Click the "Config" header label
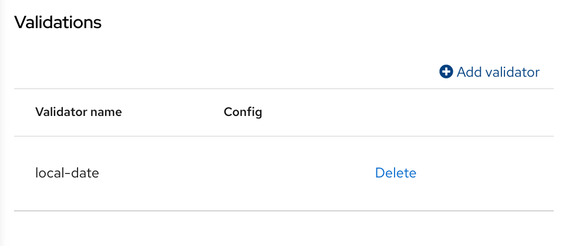This screenshot has width=586, height=246. (243, 112)
